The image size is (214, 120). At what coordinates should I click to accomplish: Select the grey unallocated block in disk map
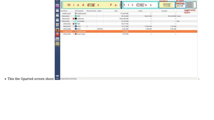190,5
